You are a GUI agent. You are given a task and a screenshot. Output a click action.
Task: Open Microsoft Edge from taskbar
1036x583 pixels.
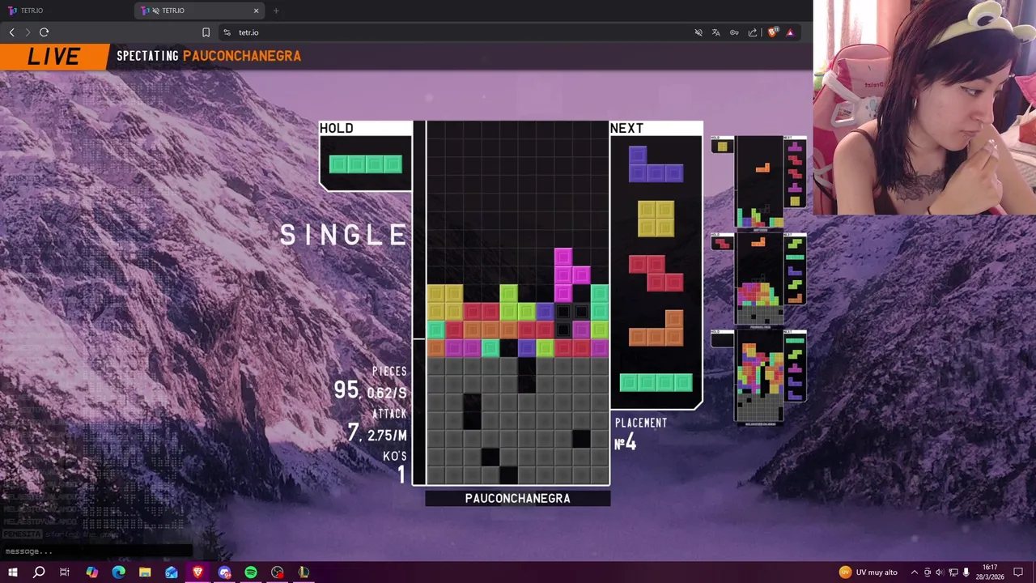118,572
